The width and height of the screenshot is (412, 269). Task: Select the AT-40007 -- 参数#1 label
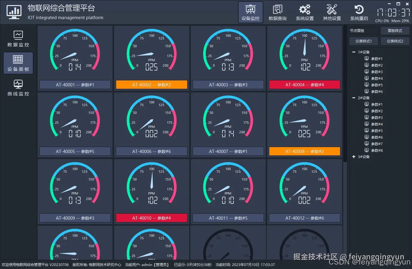228,152
